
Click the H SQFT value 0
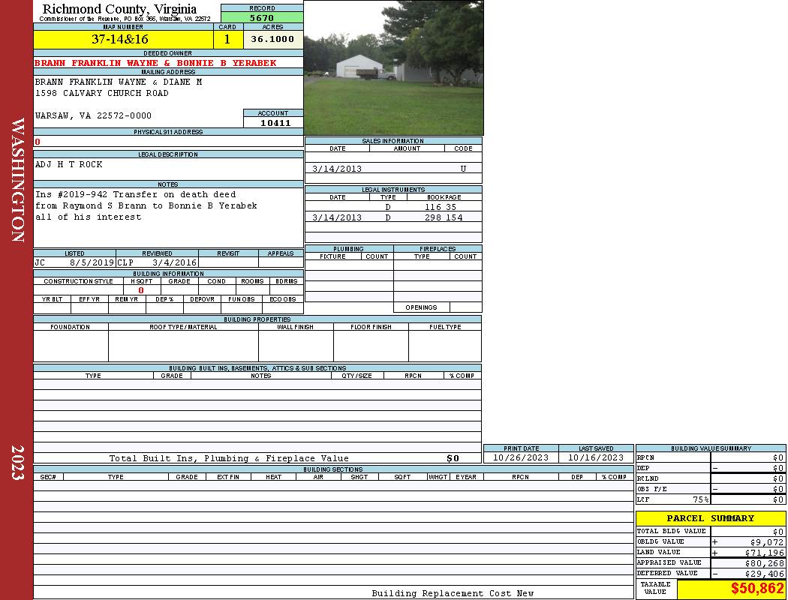click(x=141, y=290)
